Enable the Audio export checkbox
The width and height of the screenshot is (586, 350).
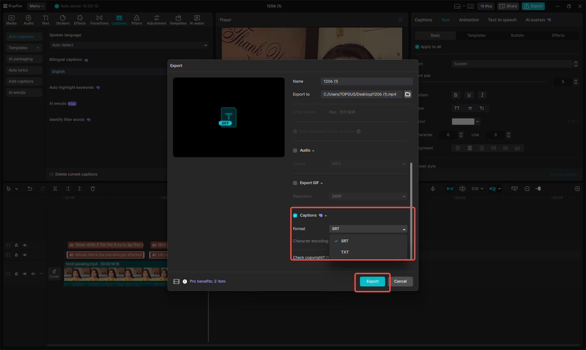click(295, 151)
